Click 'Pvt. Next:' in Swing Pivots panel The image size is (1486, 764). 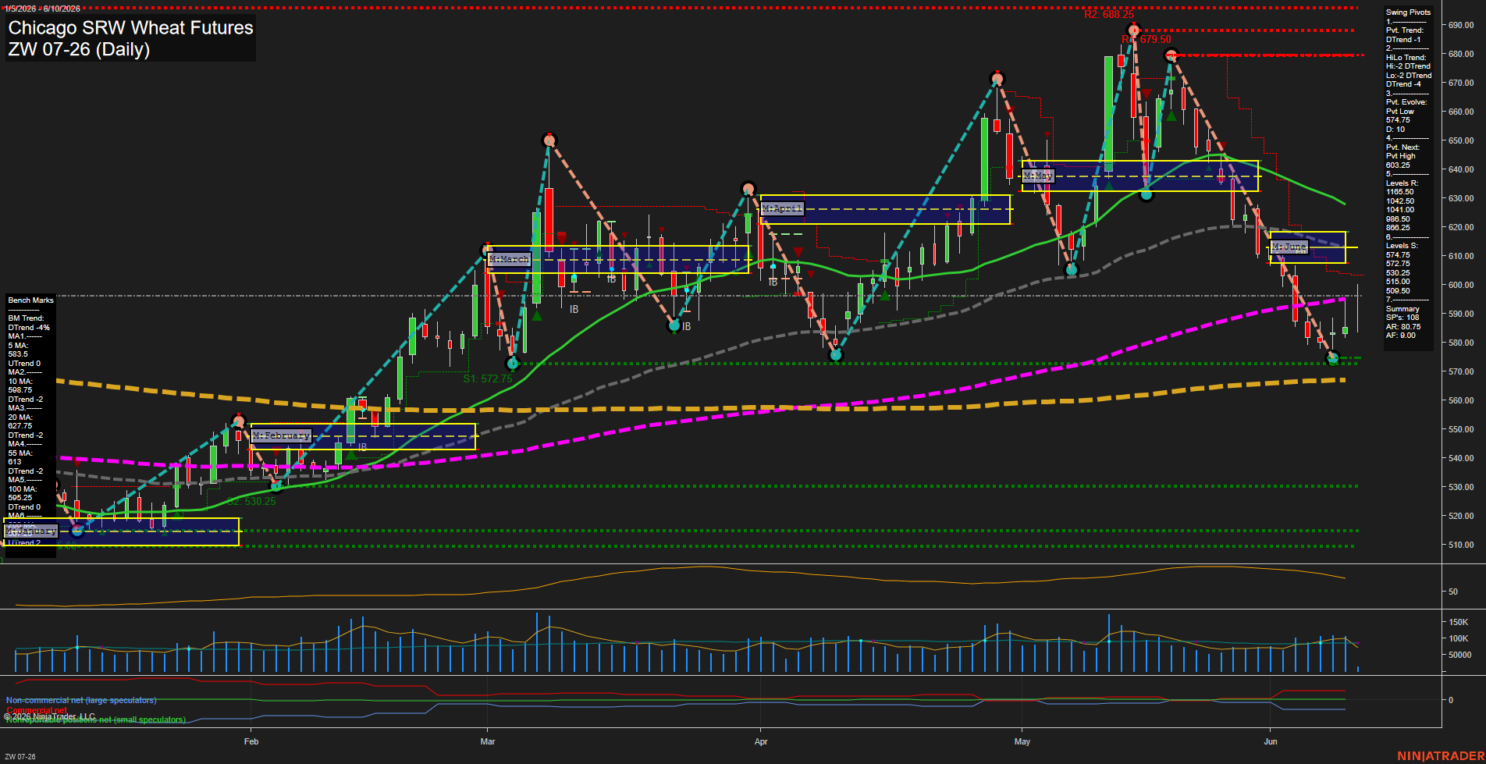coord(1403,147)
